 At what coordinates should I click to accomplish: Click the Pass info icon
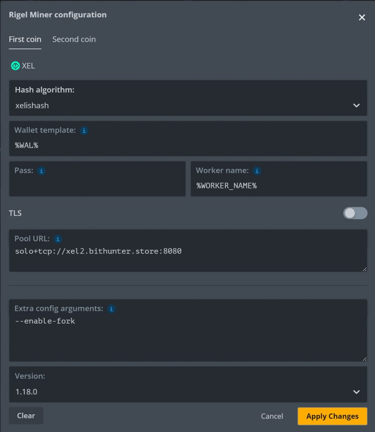point(41,171)
